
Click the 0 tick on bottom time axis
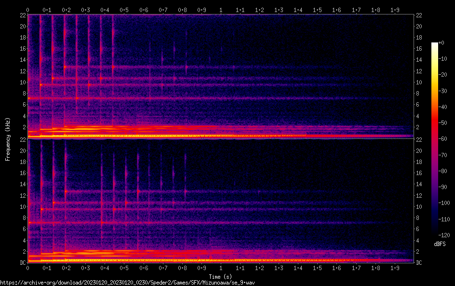coord(28,268)
